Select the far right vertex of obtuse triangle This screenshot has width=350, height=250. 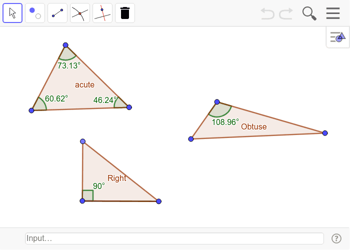325,133
